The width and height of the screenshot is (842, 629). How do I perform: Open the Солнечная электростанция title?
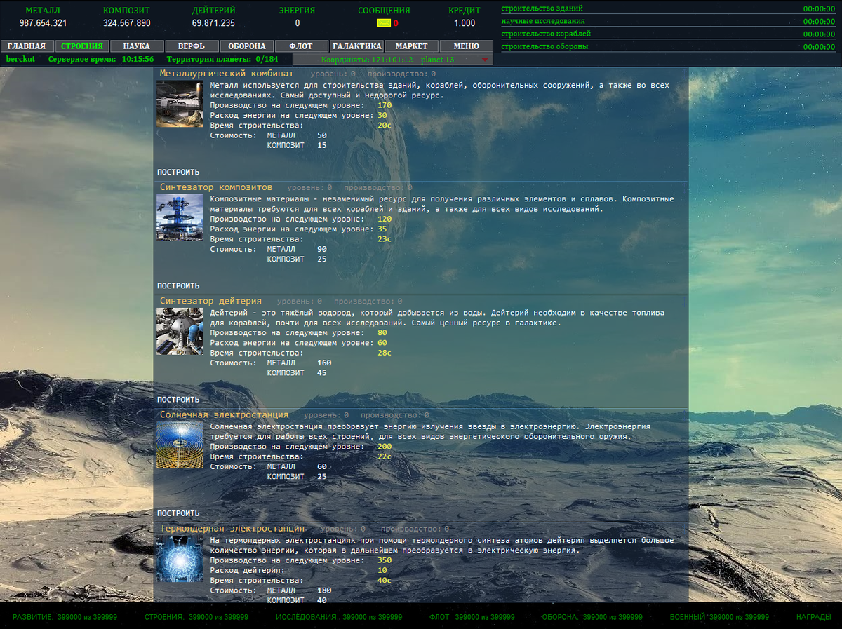(x=224, y=415)
